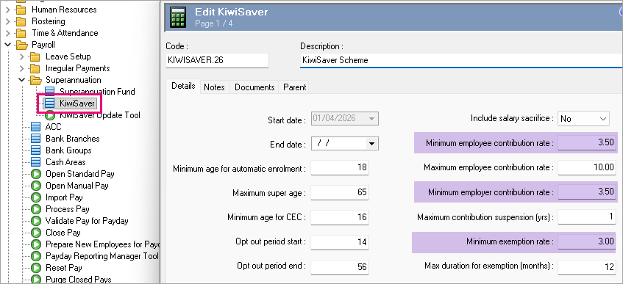This screenshot has height=284, width=623.
Task: Click the Human Resources folder icon
Action: pos(21,10)
